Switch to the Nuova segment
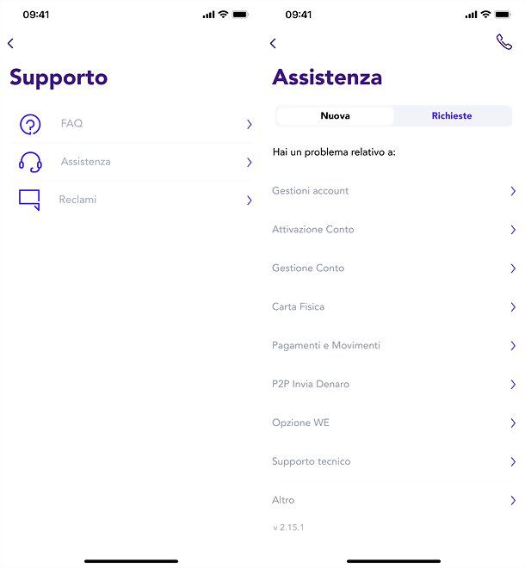Viewport: 525px width, 568px height. pyautogui.click(x=335, y=116)
